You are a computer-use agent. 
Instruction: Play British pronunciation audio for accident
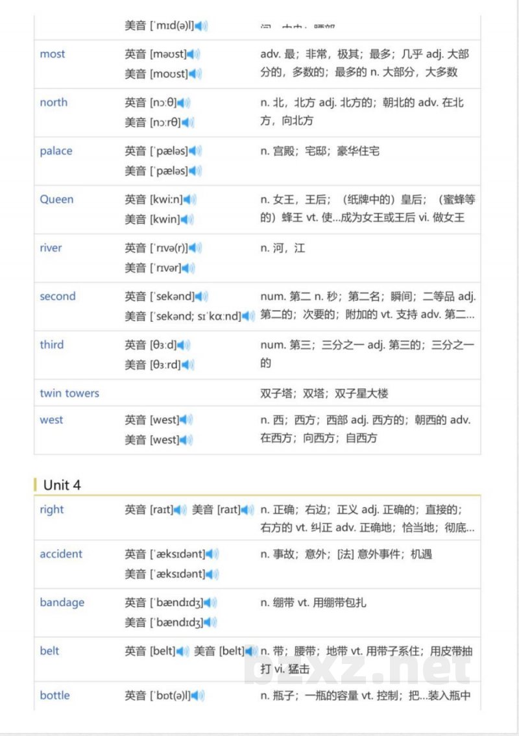(x=212, y=555)
